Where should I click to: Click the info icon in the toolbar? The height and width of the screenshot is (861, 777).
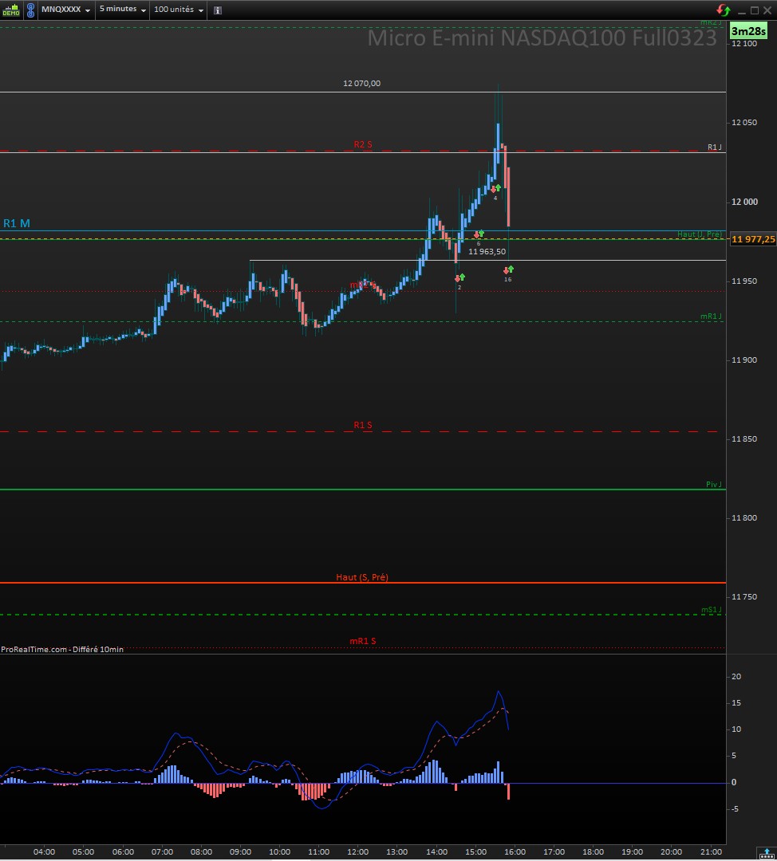point(218,10)
